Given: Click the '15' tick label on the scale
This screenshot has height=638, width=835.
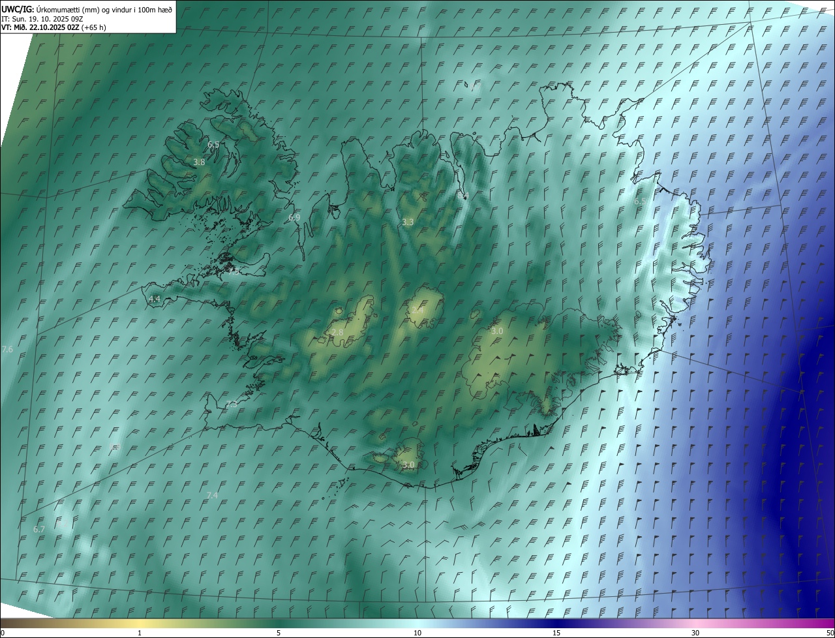Looking at the screenshot, I should click(x=556, y=633).
